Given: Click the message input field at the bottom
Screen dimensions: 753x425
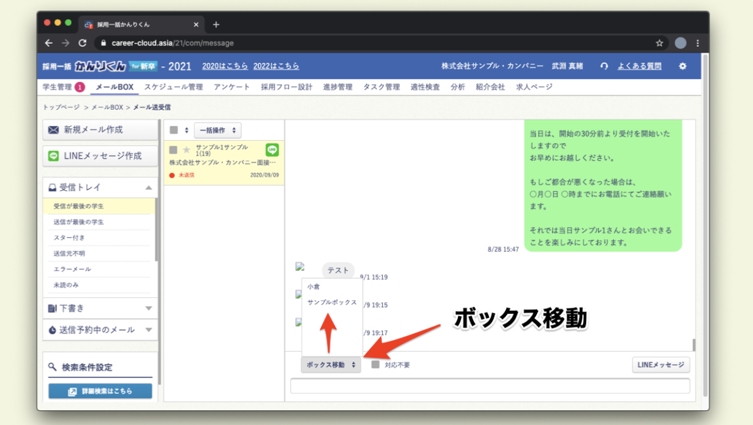Looking at the screenshot, I should tap(489, 386).
